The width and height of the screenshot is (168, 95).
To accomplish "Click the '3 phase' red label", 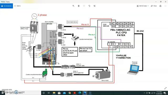I will click(x=42, y=15).
